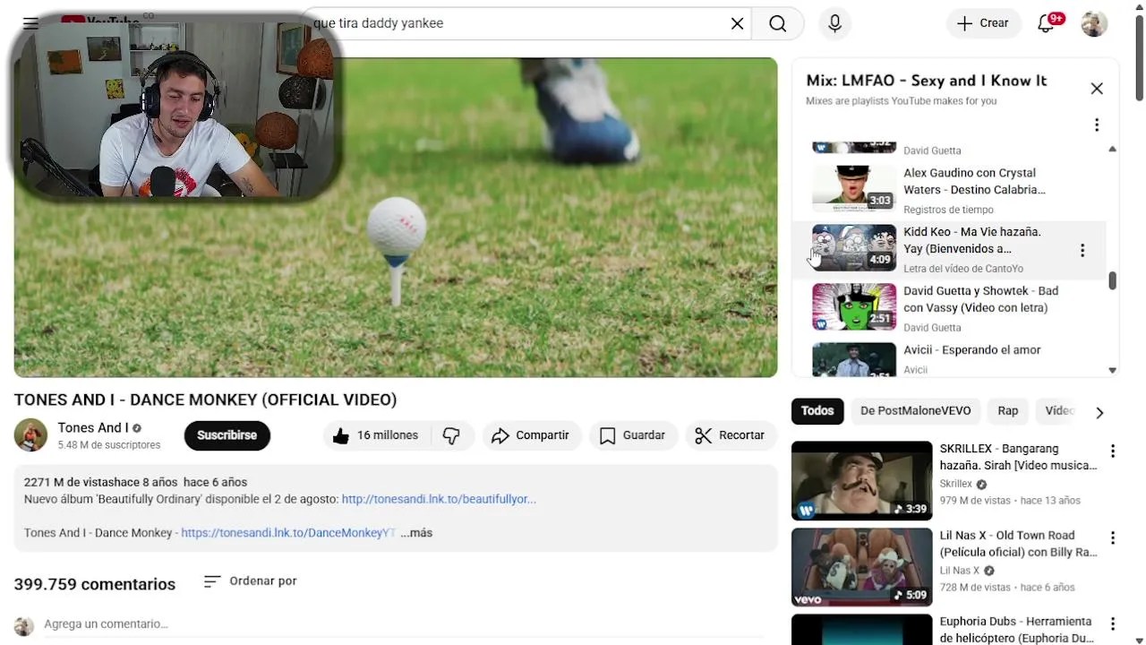Image resolution: width=1146 pixels, height=645 pixels.
Task: Play David Guetta y Showtek Bad thumbnail
Action: [x=854, y=306]
